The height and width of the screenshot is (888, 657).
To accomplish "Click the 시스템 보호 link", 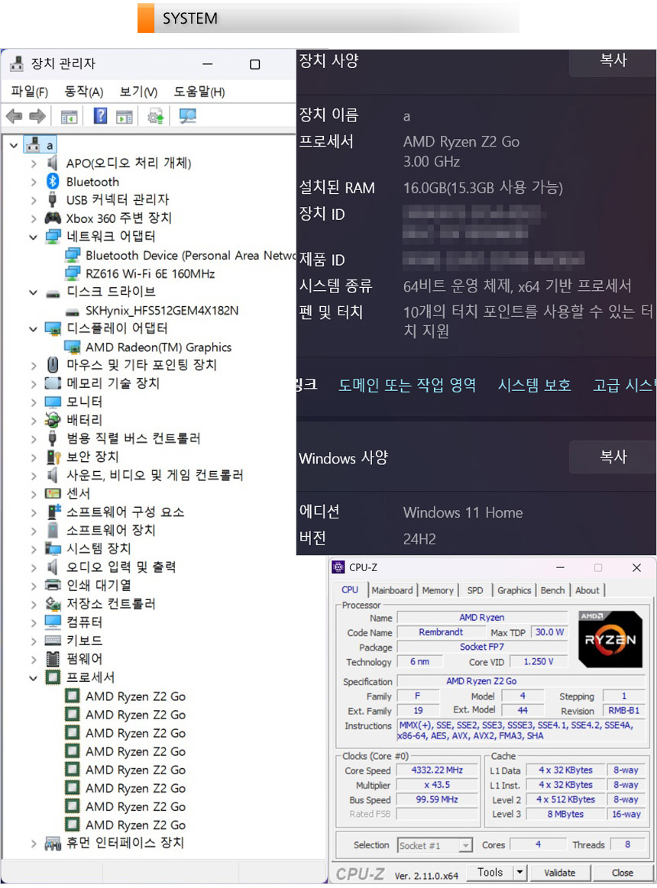I will (534, 385).
